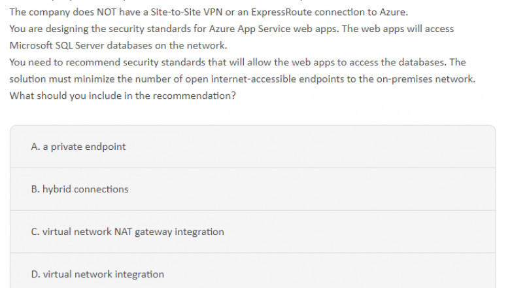Pick answer C, virtual network NAT gateway integration
Image resolution: width=510 pixels, height=288 pixels.
[x=253, y=232]
